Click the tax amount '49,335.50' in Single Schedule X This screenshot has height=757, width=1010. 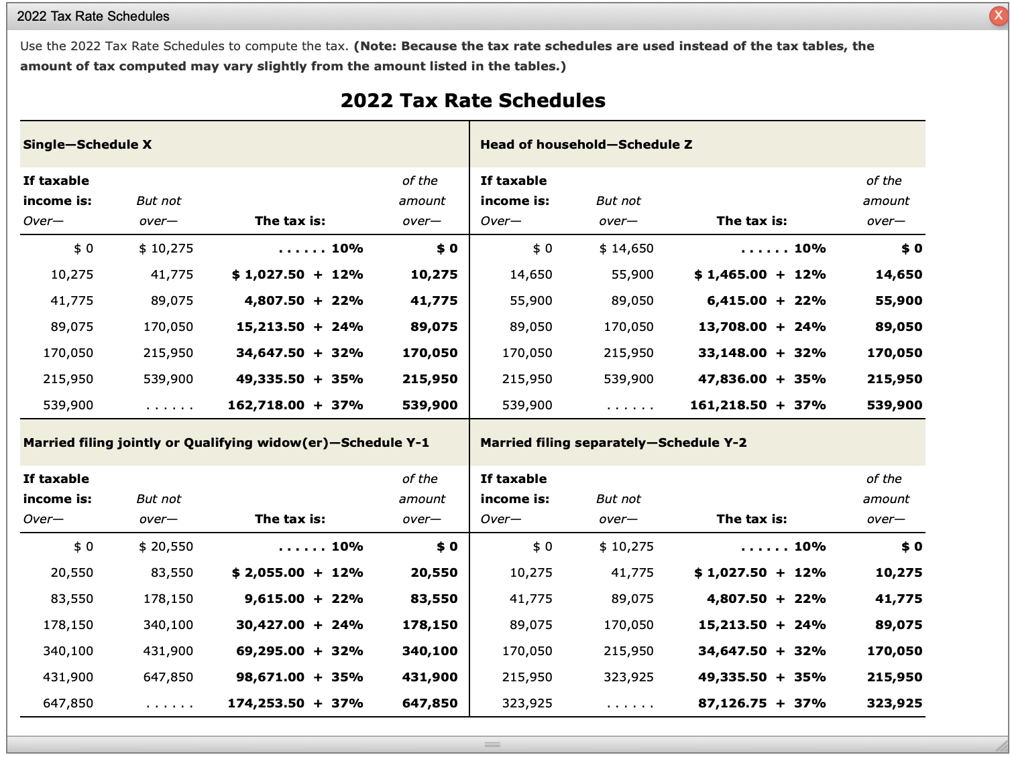tap(270, 379)
